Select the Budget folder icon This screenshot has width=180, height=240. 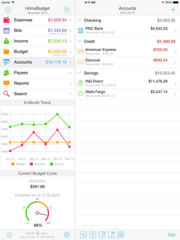click(x=6, y=51)
